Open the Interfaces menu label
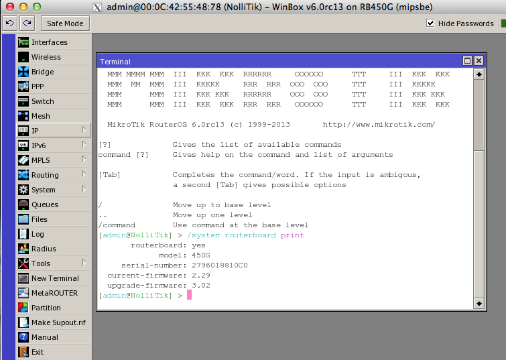The image size is (506, 360). 50,42
